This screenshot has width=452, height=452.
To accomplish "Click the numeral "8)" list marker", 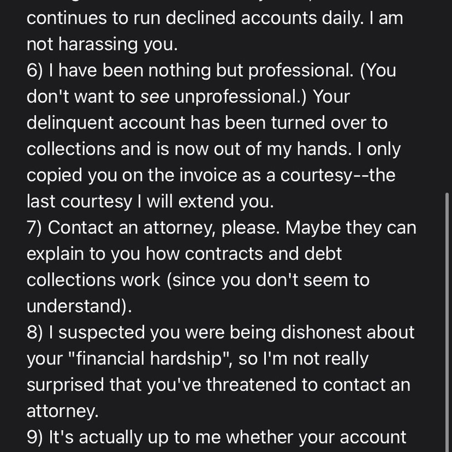I will coord(35,332).
